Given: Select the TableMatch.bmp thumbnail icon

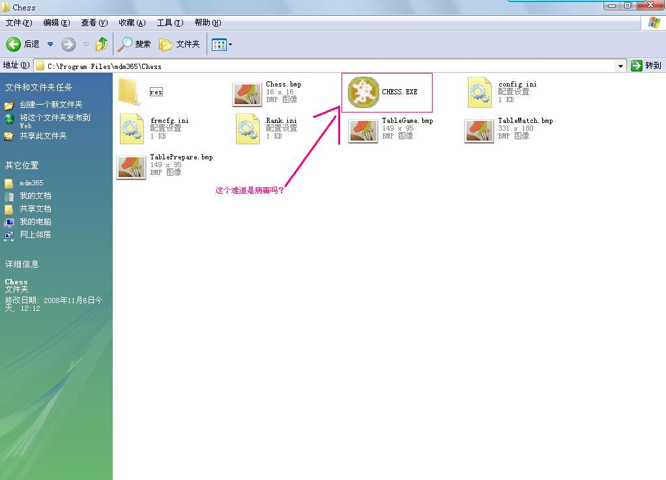Looking at the screenshot, I should (x=479, y=131).
